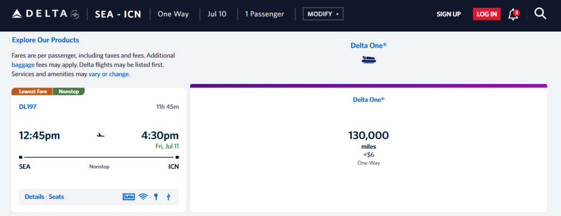Click the Suite amenity icon
Screen dimensions: 561x216
point(128,197)
